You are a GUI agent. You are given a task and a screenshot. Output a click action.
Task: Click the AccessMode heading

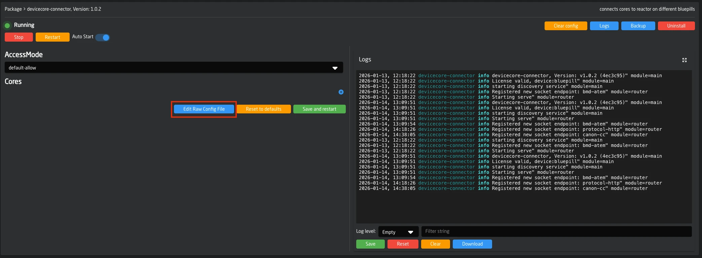24,54
